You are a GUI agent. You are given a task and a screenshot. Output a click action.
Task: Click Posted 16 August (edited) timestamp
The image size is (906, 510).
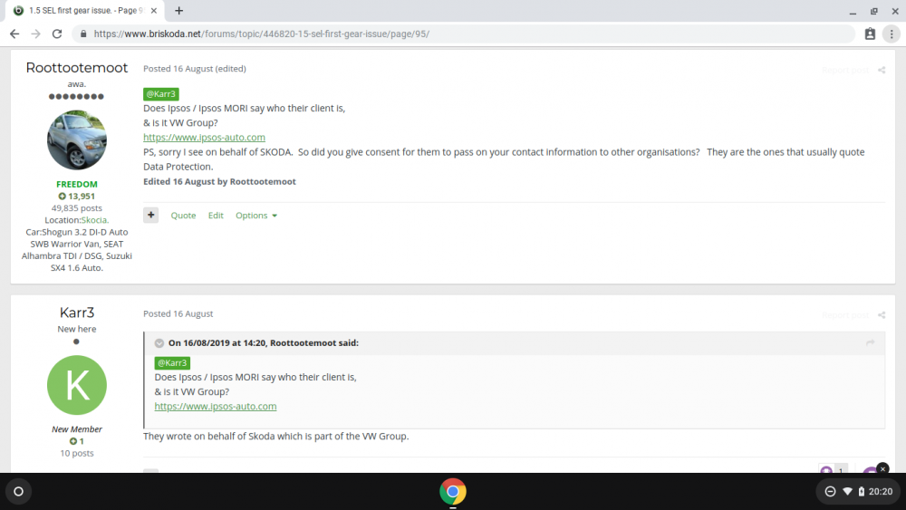(195, 69)
